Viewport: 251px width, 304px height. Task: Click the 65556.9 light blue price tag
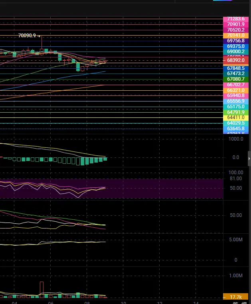click(235, 101)
